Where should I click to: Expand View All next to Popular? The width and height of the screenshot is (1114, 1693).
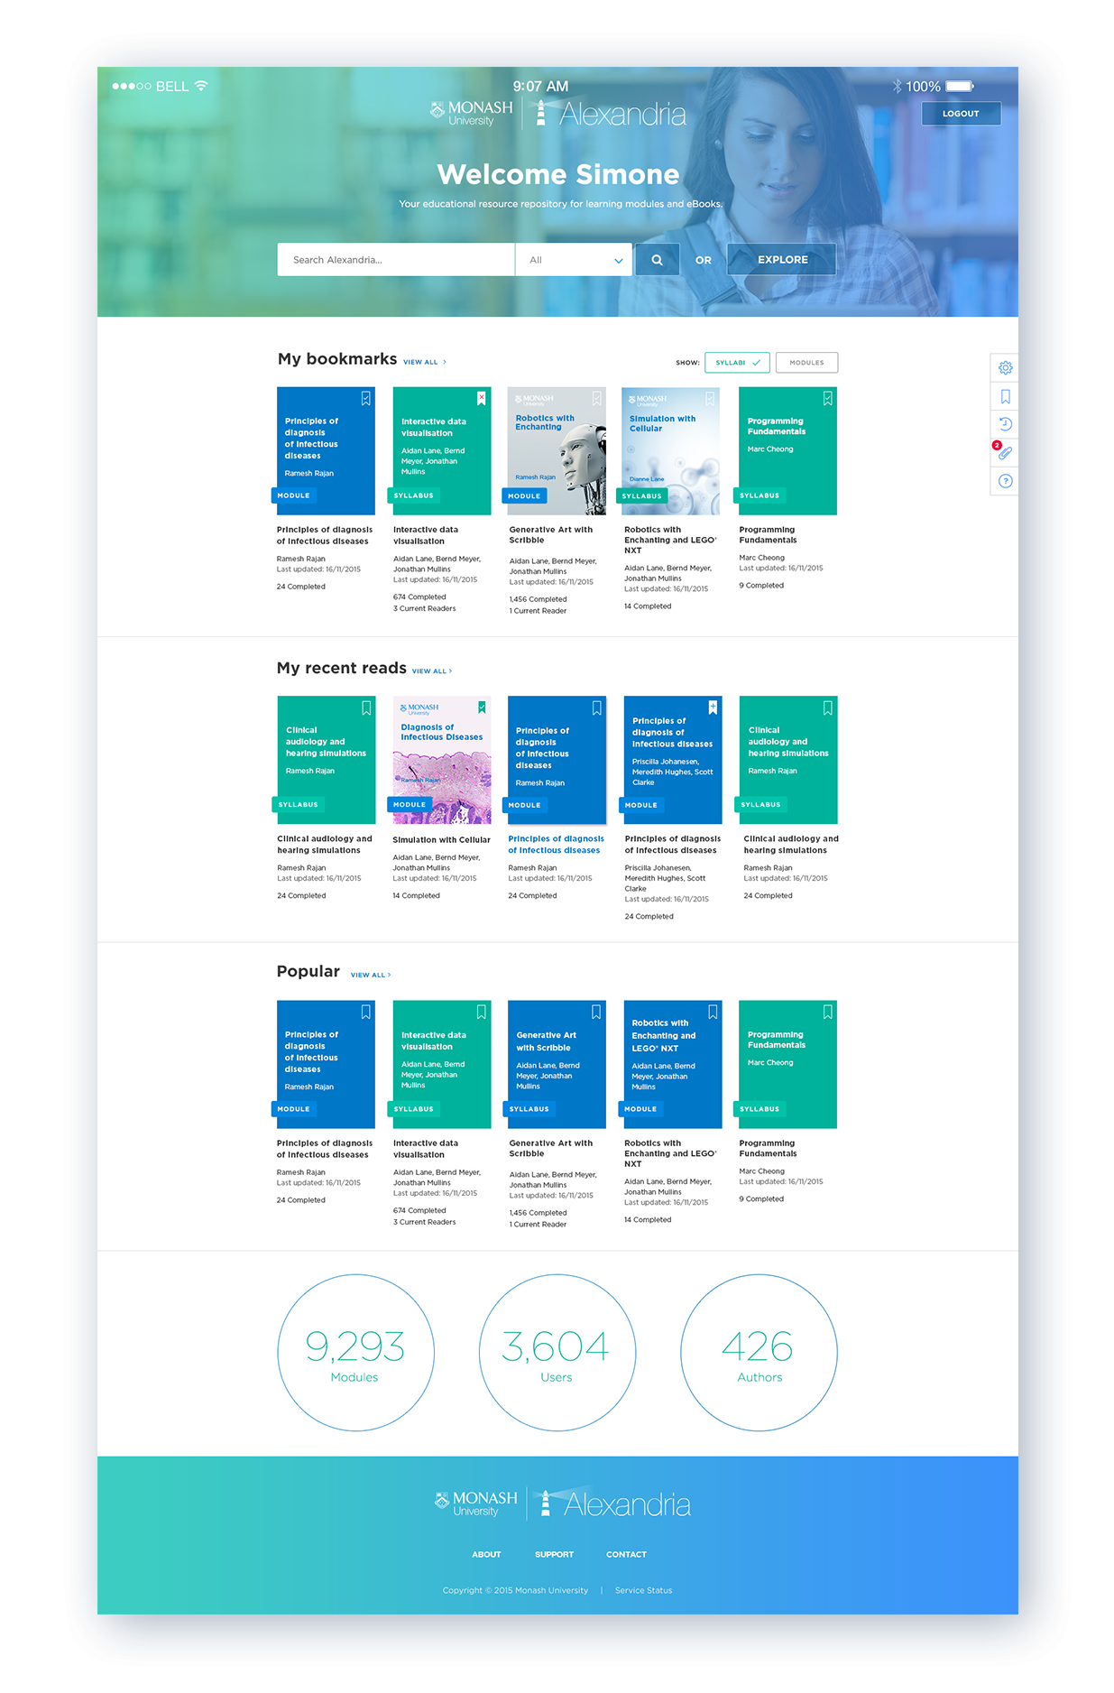click(370, 975)
